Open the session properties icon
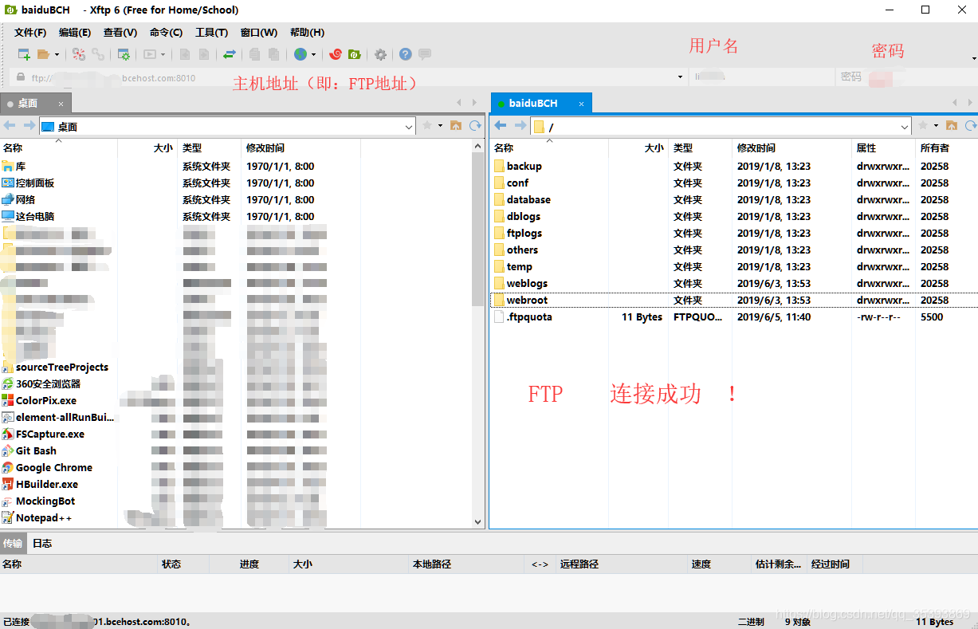Viewport: 978px width, 629px height. pos(124,54)
